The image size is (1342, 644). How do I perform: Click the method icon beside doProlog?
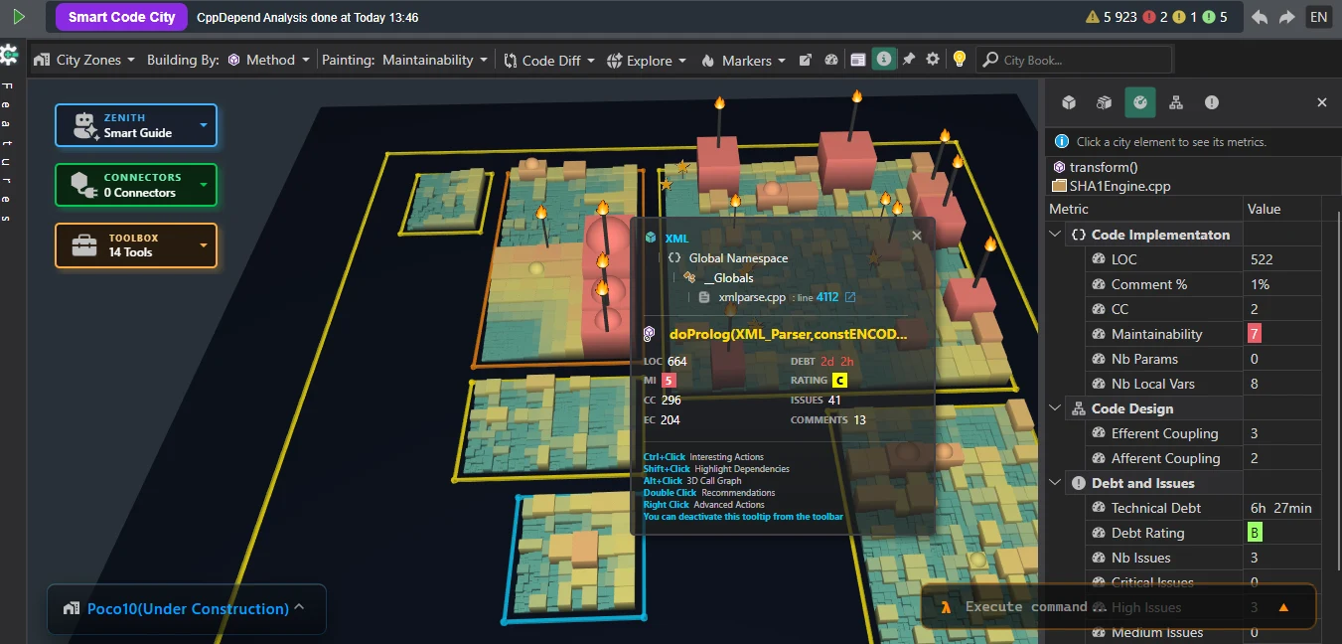coord(650,334)
